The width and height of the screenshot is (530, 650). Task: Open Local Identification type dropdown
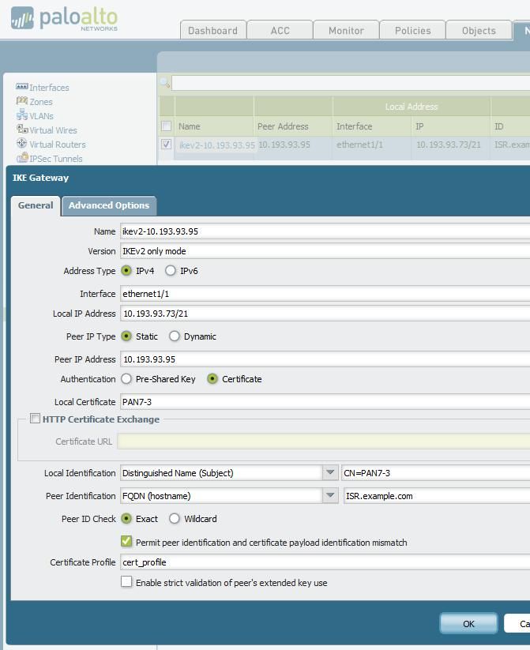[x=330, y=473]
